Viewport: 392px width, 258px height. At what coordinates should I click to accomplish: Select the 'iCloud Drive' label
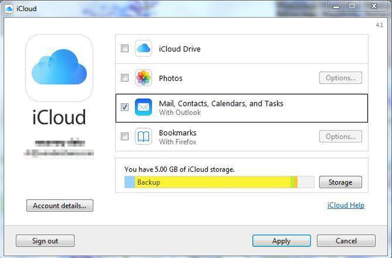tap(180, 49)
